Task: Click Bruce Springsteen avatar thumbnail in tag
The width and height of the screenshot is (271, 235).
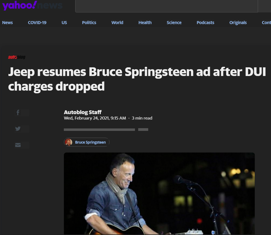Action: click(x=69, y=142)
